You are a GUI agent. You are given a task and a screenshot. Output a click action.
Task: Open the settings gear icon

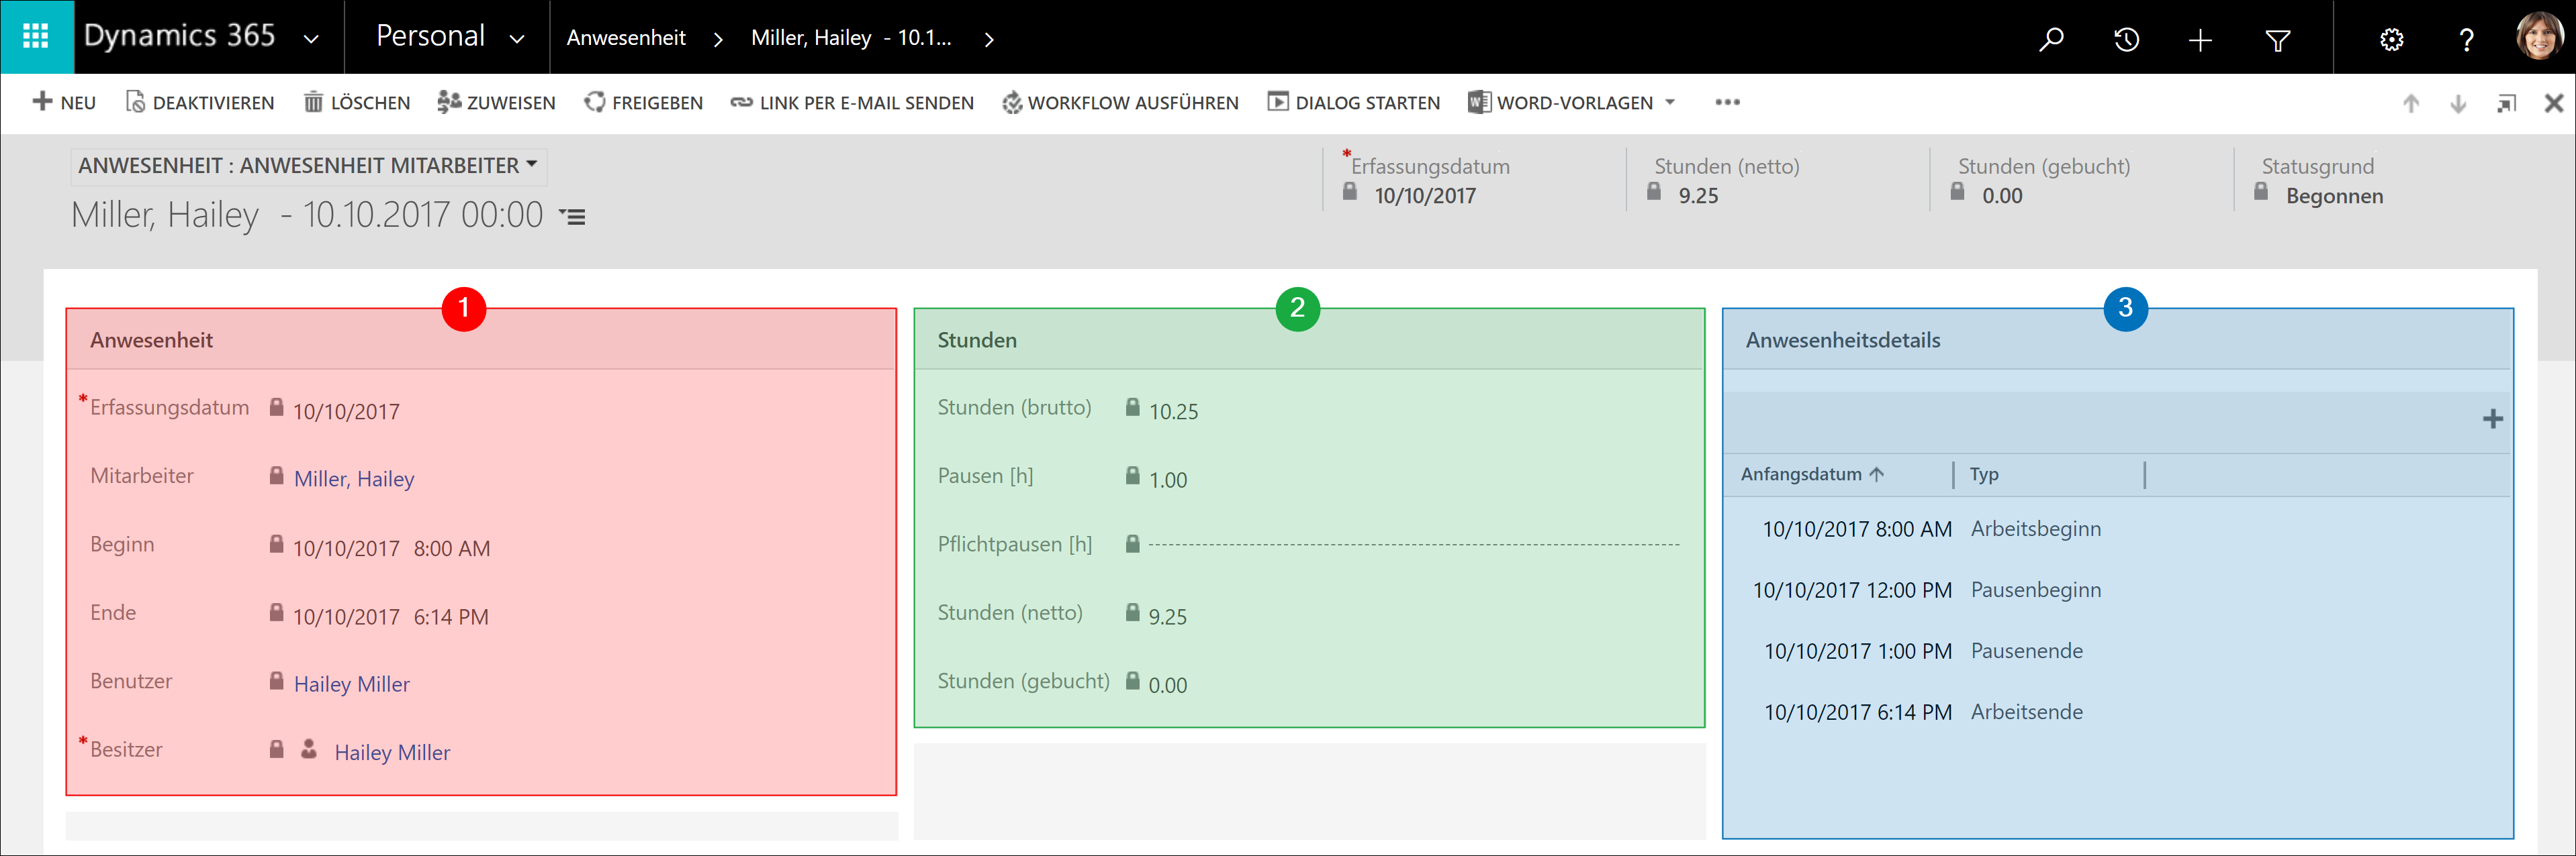tap(2391, 40)
